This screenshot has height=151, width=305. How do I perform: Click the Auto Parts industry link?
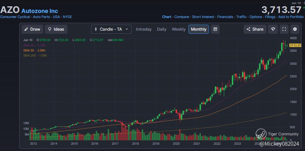pyautogui.click(x=41, y=17)
